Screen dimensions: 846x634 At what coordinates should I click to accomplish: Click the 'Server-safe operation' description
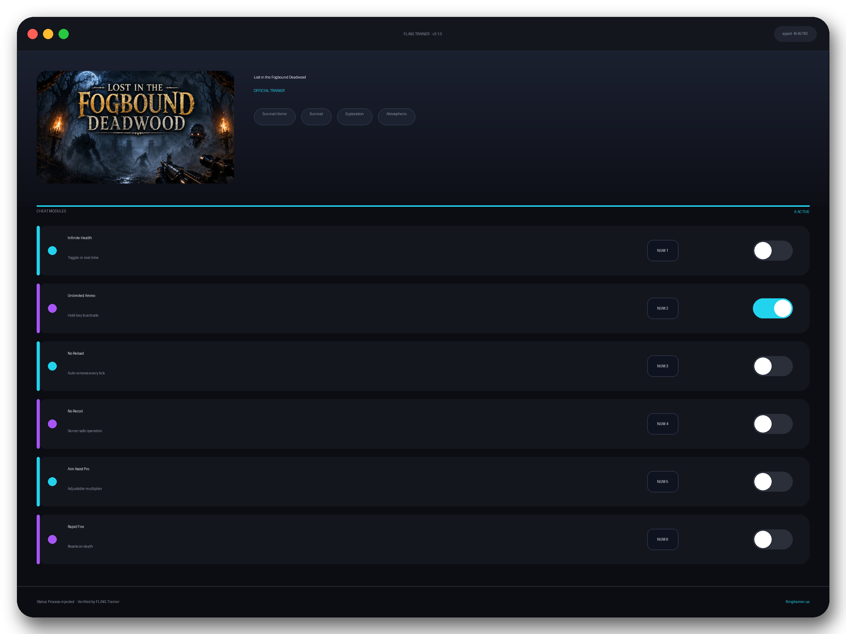click(85, 431)
